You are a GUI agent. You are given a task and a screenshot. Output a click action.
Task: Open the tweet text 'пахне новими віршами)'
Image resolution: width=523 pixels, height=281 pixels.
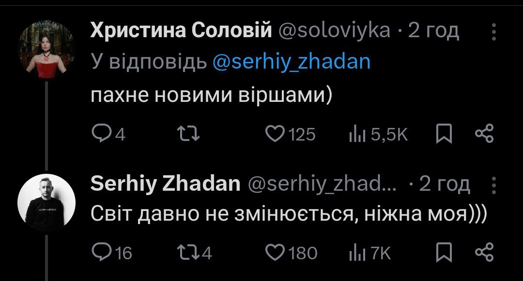tap(212, 96)
